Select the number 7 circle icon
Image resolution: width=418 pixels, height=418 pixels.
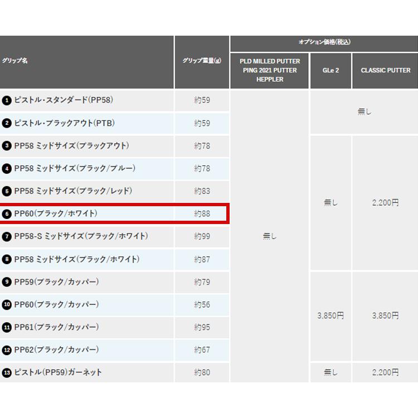7,236
